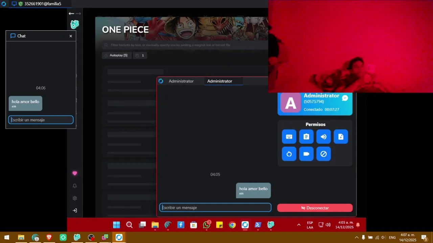Open chat bubble icon on Administrator card
This screenshot has height=243, width=433.
pos(345,98)
